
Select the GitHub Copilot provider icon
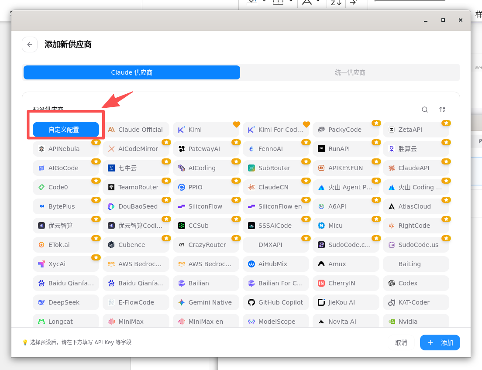[x=251, y=302]
